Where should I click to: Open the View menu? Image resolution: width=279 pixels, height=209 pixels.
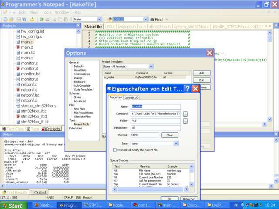(x=34, y=13)
